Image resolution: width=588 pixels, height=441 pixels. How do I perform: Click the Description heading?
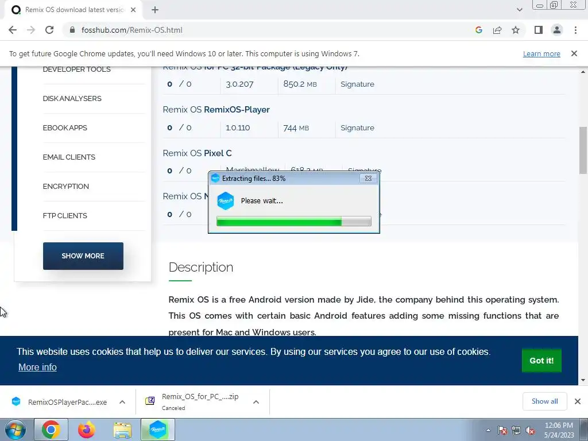click(200, 268)
